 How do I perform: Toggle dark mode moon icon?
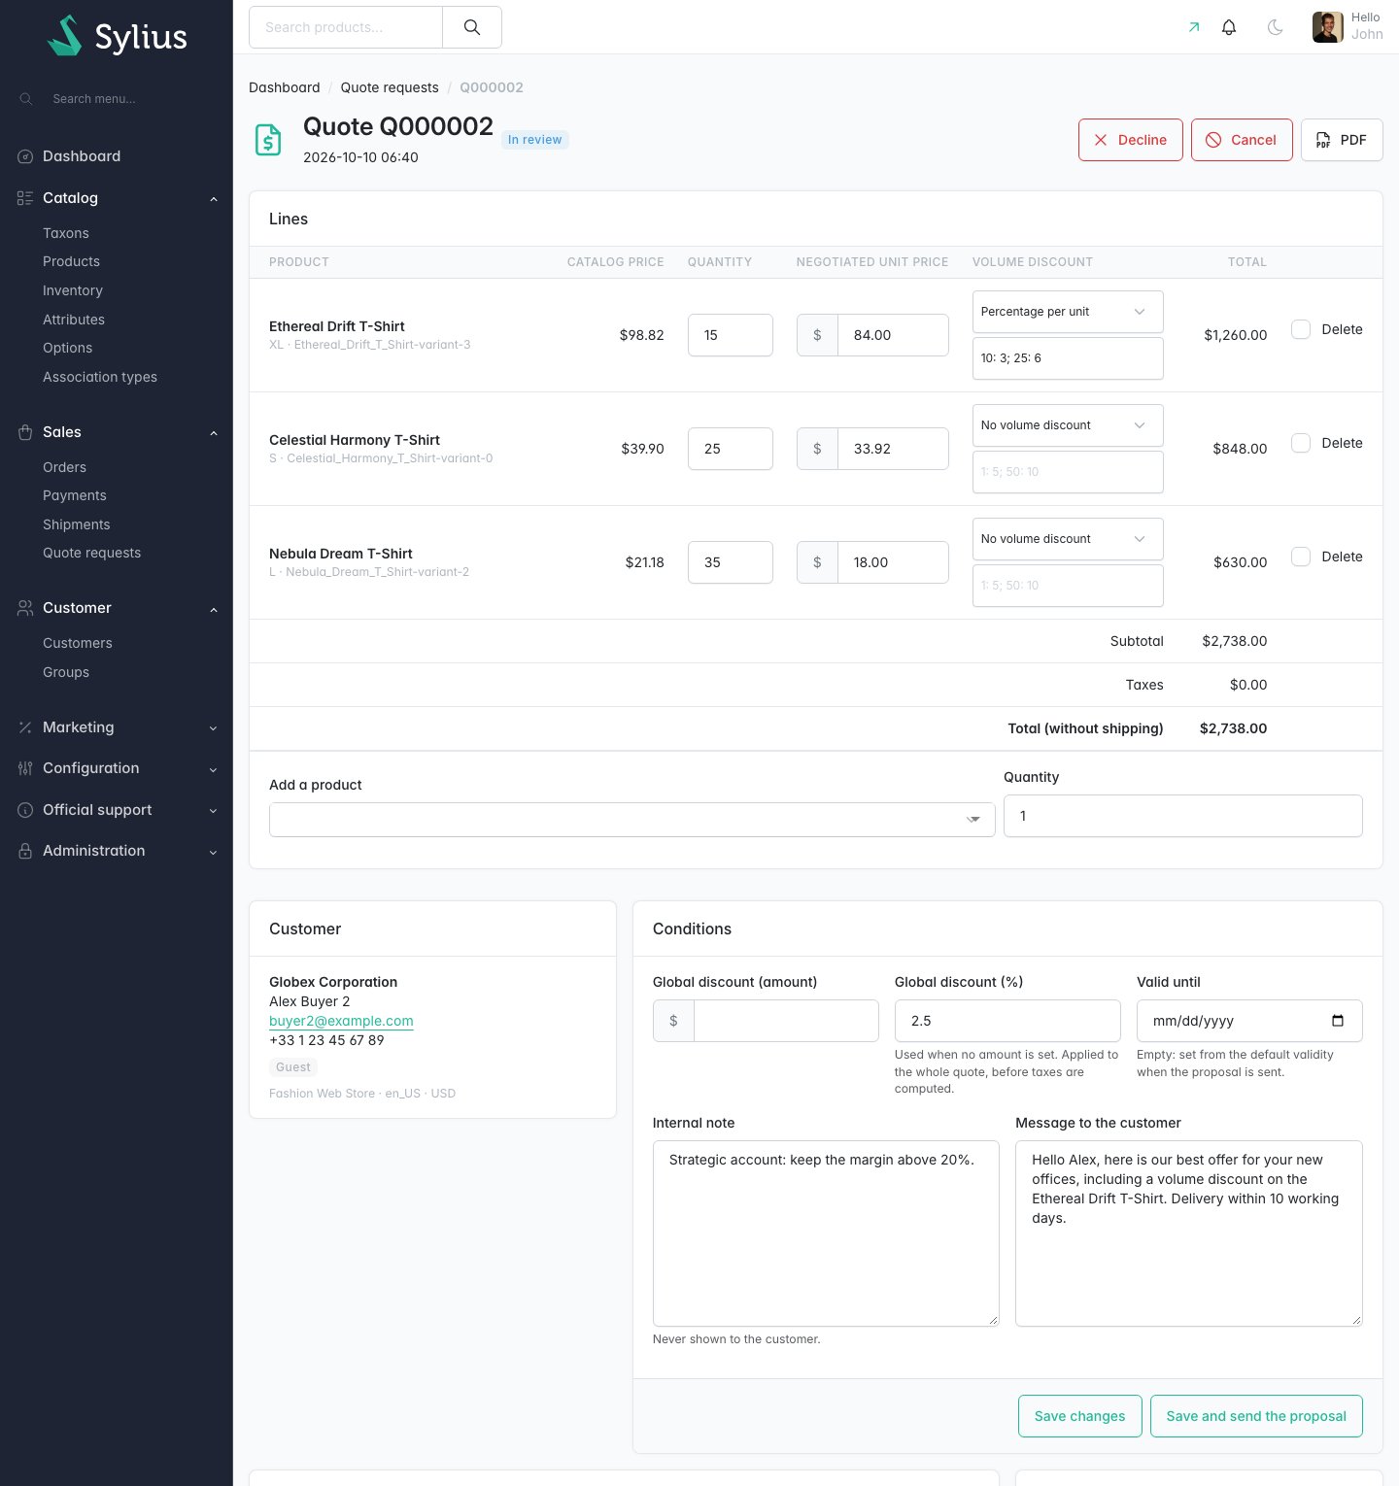pos(1276,27)
